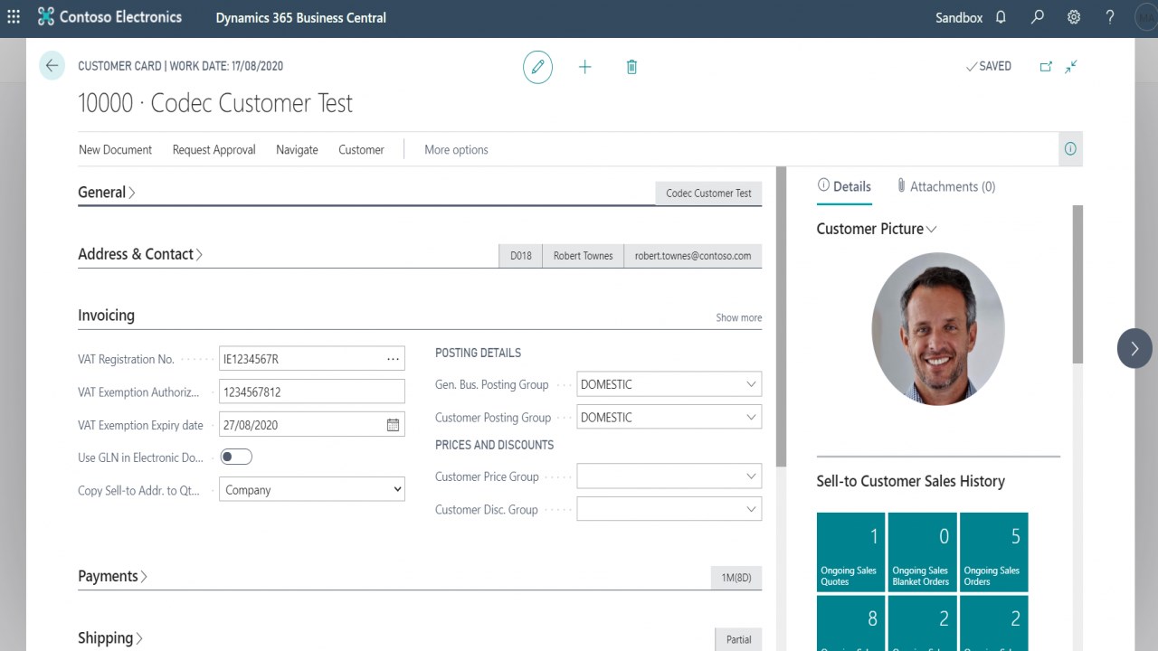The image size is (1158, 651).
Task: Open the Customer menu
Action: (x=361, y=150)
